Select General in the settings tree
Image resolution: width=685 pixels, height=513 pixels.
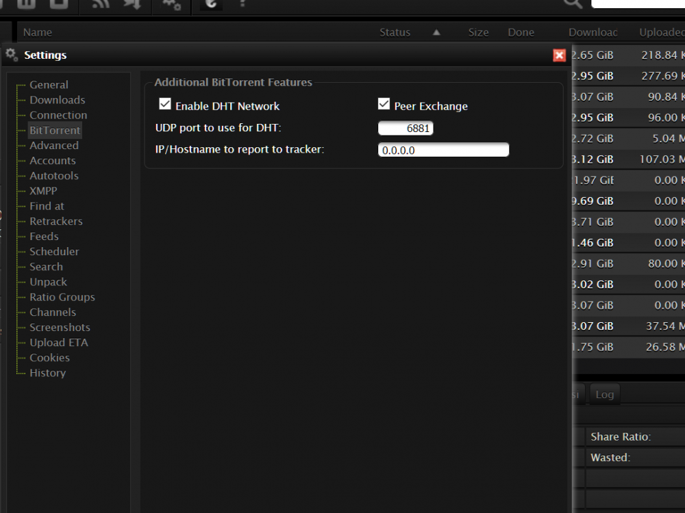pos(49,85)
